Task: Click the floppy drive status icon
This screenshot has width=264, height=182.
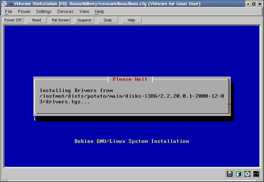Action: click(230, 174)
